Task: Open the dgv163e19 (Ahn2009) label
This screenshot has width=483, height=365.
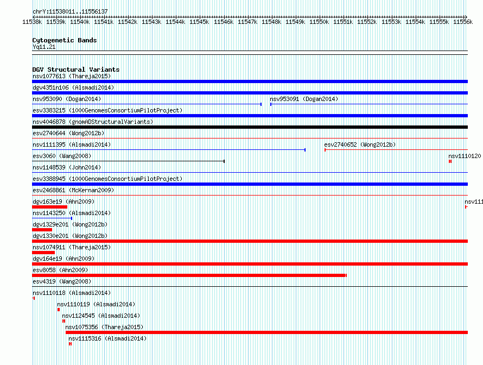Action: coord(63,202)
